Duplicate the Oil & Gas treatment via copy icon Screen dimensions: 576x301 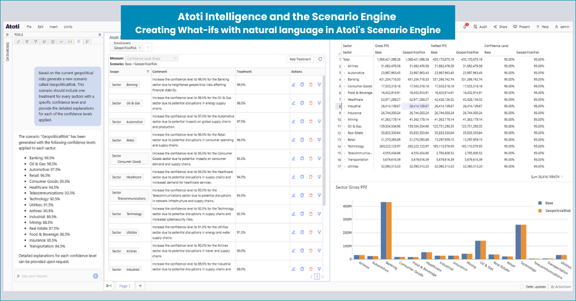[302, 103]
